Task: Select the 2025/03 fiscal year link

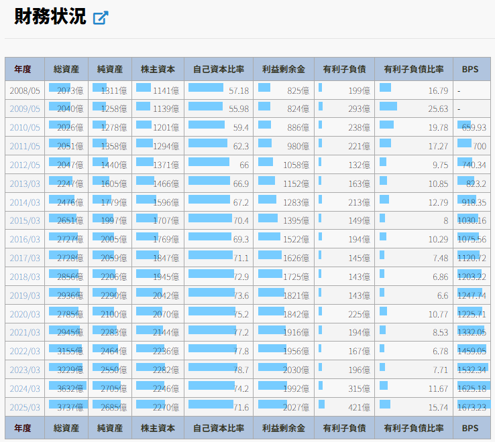Action: [25, 407]
